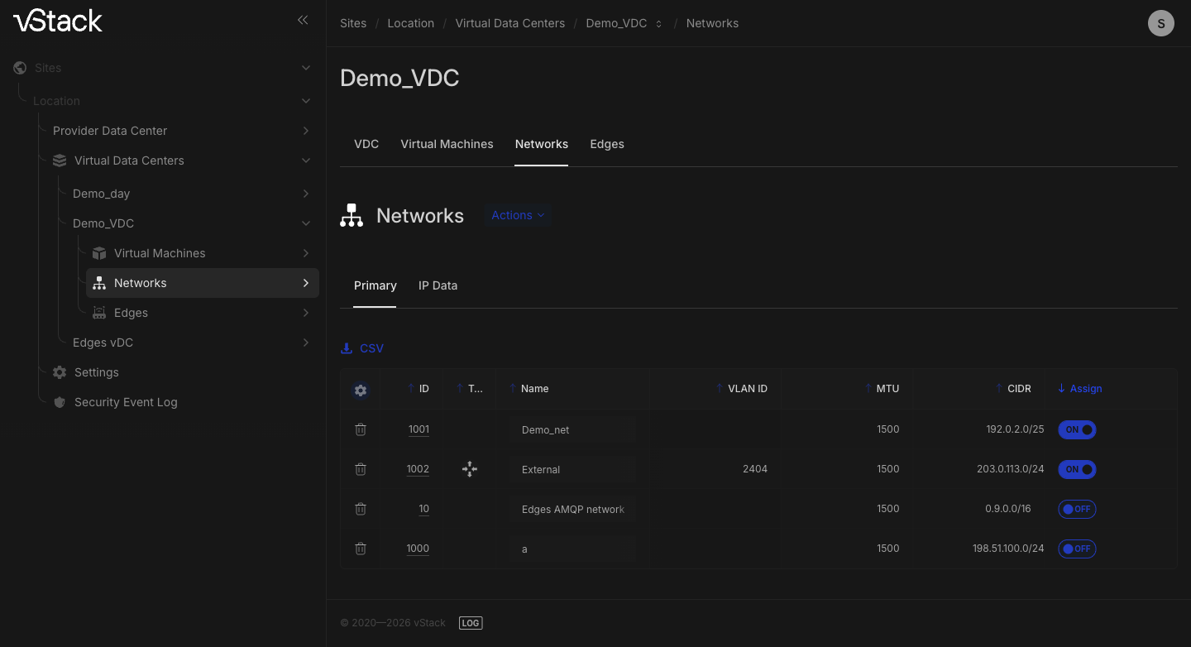Click Virtual Data Centers breadcrumb
This screenshot has height=647, width=1191.
(510, 23)
